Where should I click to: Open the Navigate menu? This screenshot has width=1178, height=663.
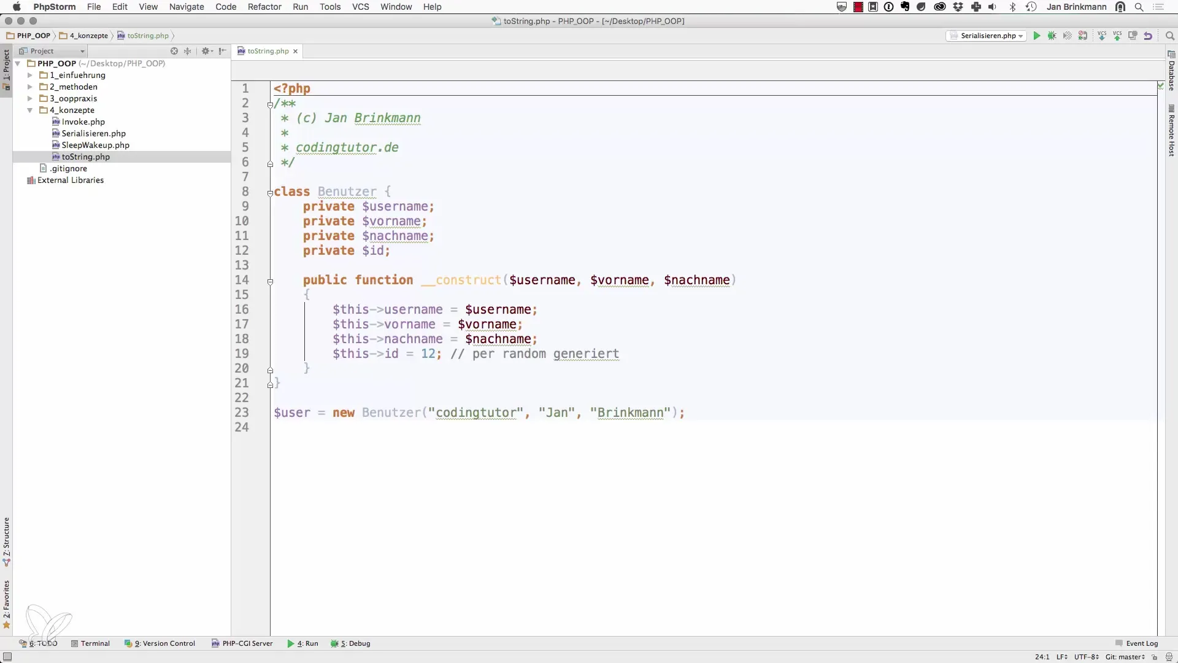187,7
